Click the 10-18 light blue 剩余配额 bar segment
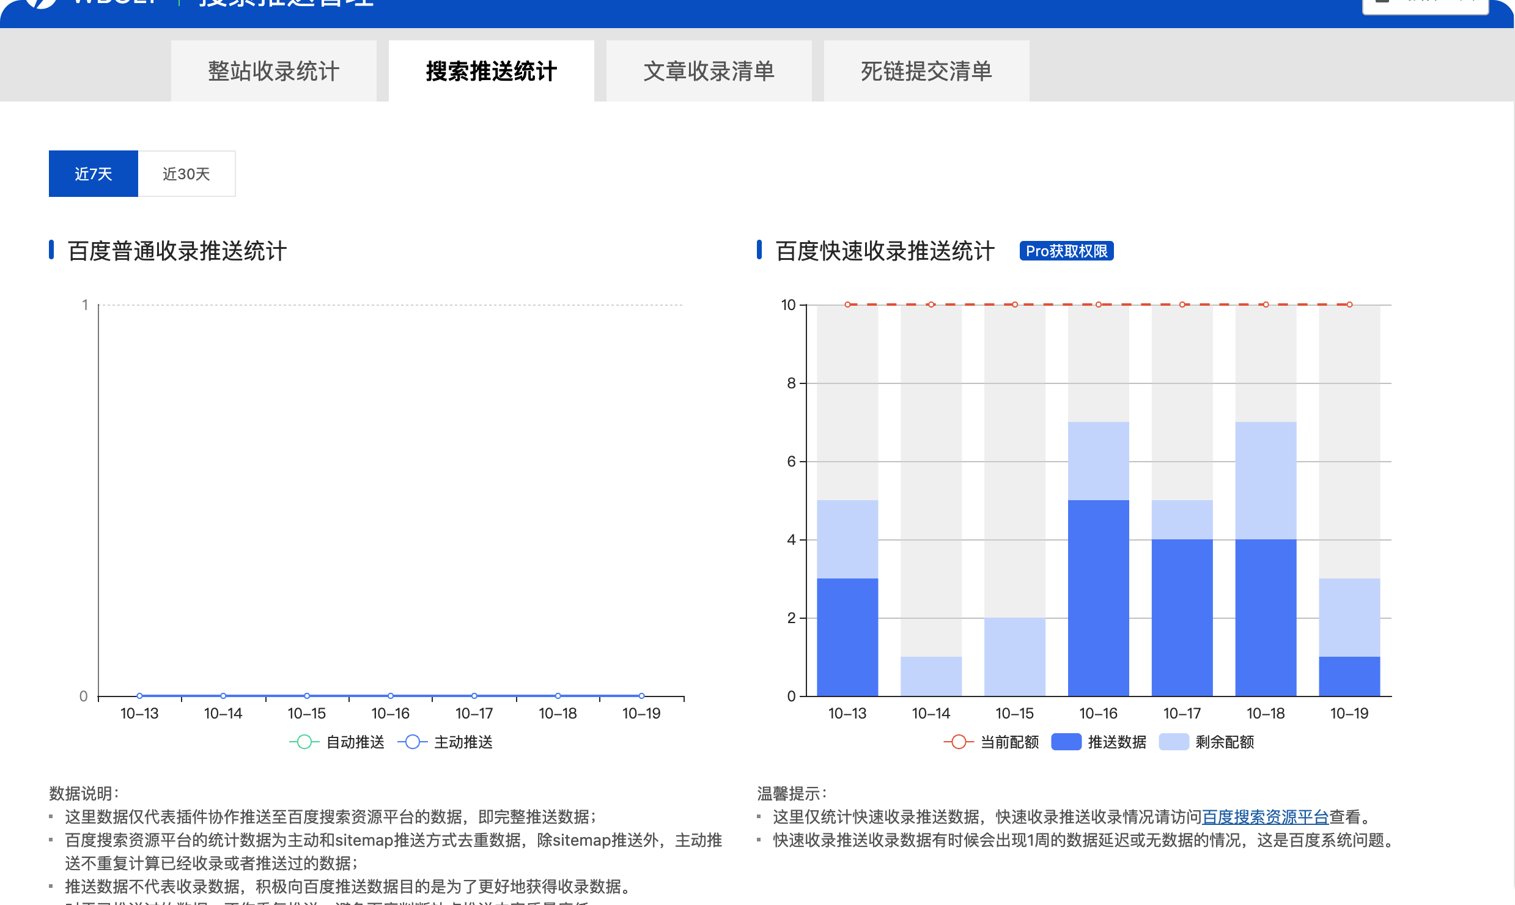This screenshot has height=905, width=1515. tap(1266, 481)
